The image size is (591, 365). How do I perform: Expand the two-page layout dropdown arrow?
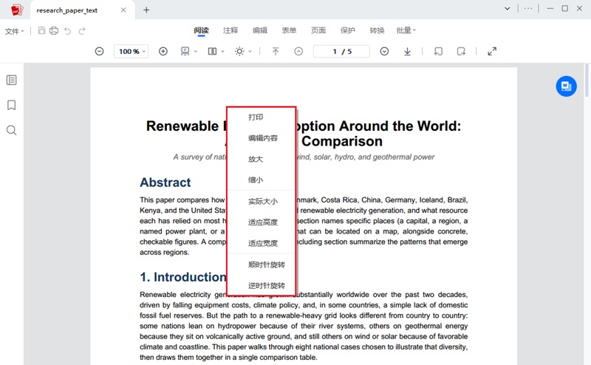click(223, 51)
